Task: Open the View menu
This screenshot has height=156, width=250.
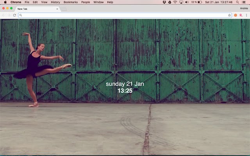Action: [x=44, y=2]
